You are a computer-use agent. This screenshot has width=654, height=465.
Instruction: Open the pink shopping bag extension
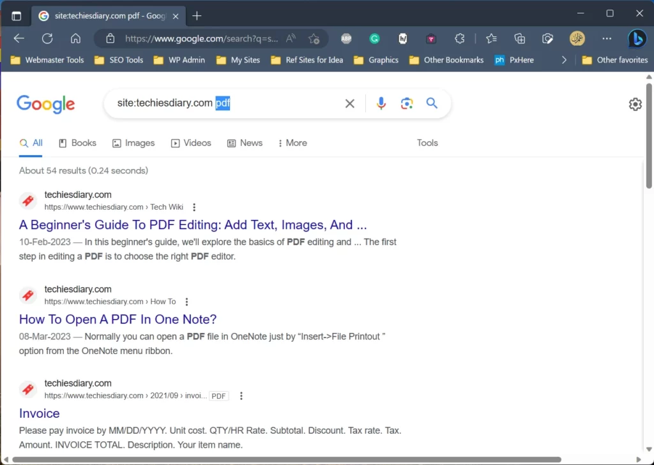coord(431,39)
